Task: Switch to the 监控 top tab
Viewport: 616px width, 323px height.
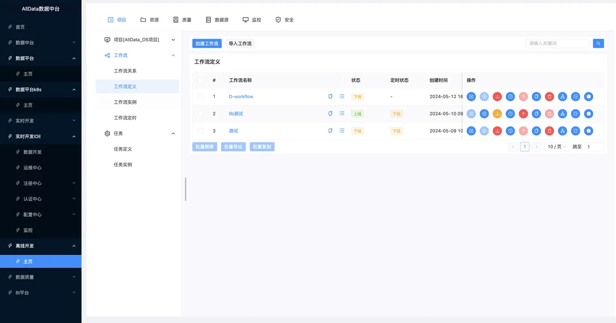Action: (x=252, y=20)
